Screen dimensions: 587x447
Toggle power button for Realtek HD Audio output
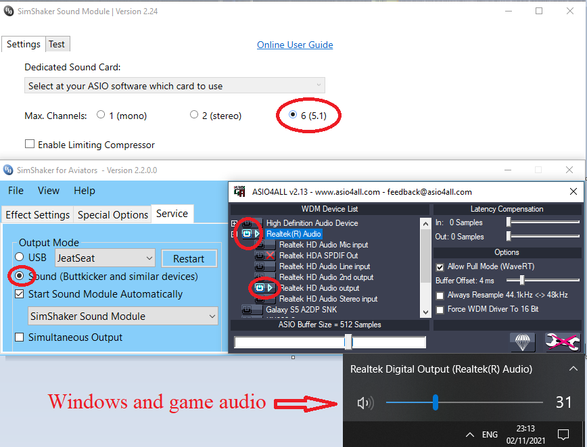coord(260,288)
